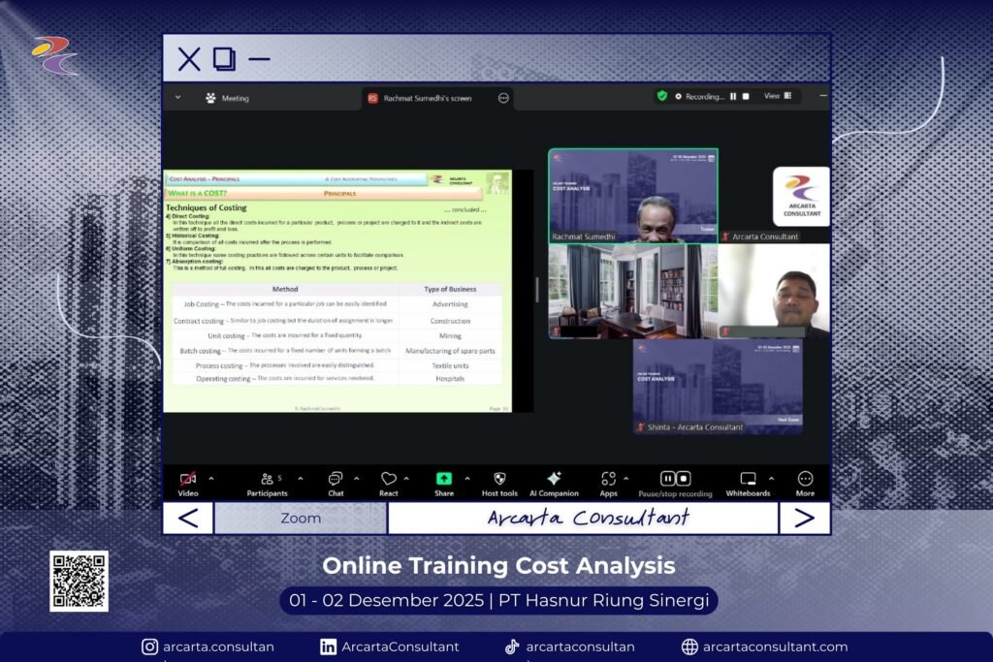993x662 pixels.
Task: Stop recording from the top recording indicator
Action: 746,97
